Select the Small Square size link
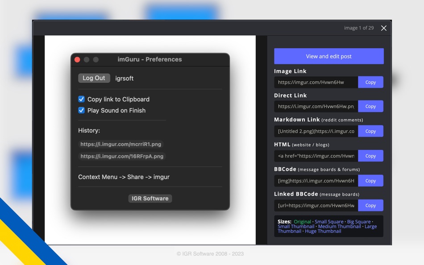 click(329, 222)
